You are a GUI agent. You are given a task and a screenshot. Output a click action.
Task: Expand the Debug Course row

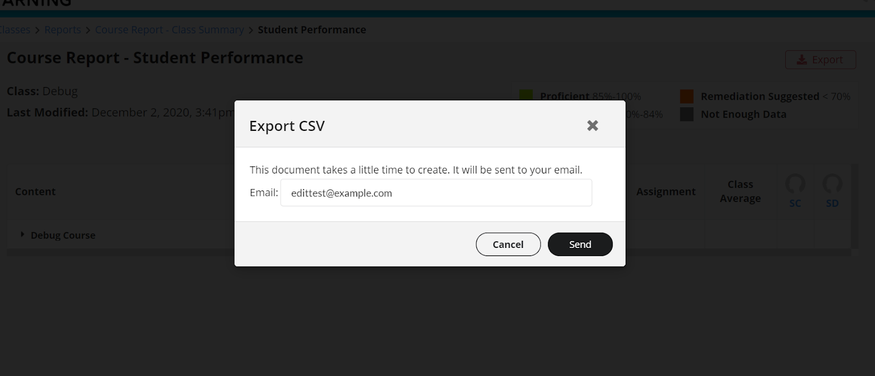pyautogui.click(x=22, y=234)
